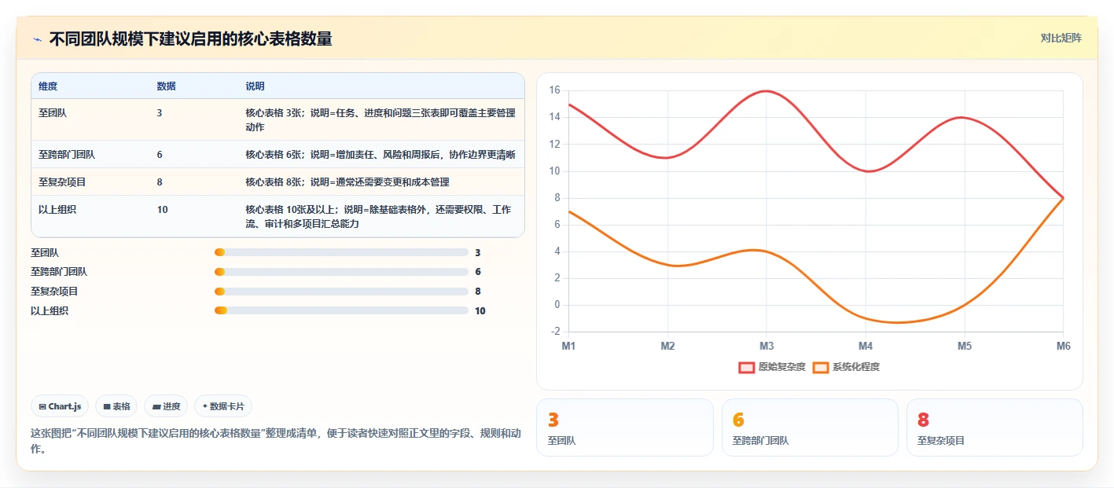Image resolution: width=1114 pixels, height=488 pixels.
Task: Click the point where both lines meet at M6
Action: point(1063,198)
